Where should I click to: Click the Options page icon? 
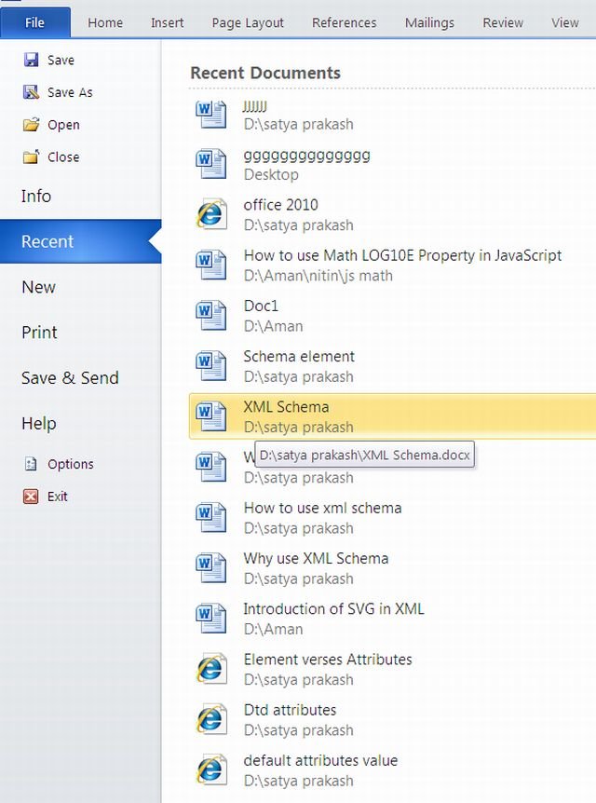[32, 464]
